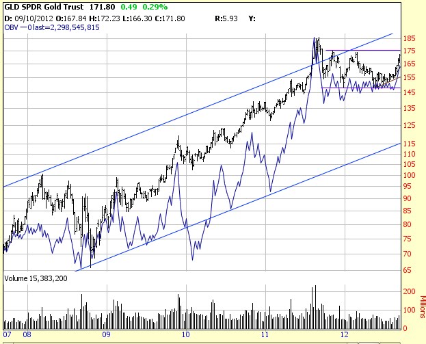The height and width of the screenshot is (344, 426).
Task: Click the open value "O:167.84"
Action: coord(71,18)
